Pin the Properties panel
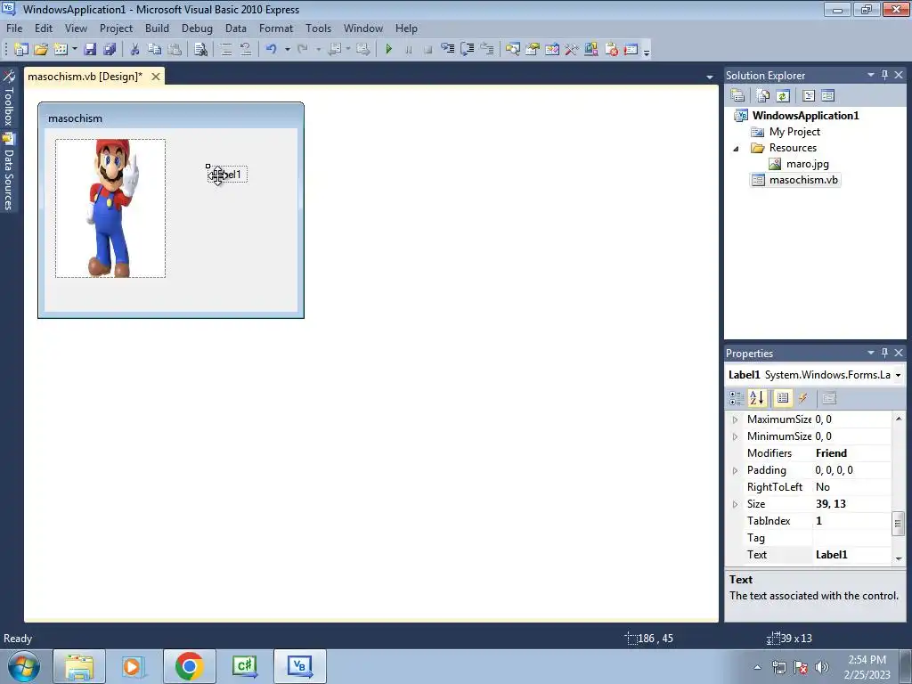This screenshot has height=684, width=912. tap(884, 353)
